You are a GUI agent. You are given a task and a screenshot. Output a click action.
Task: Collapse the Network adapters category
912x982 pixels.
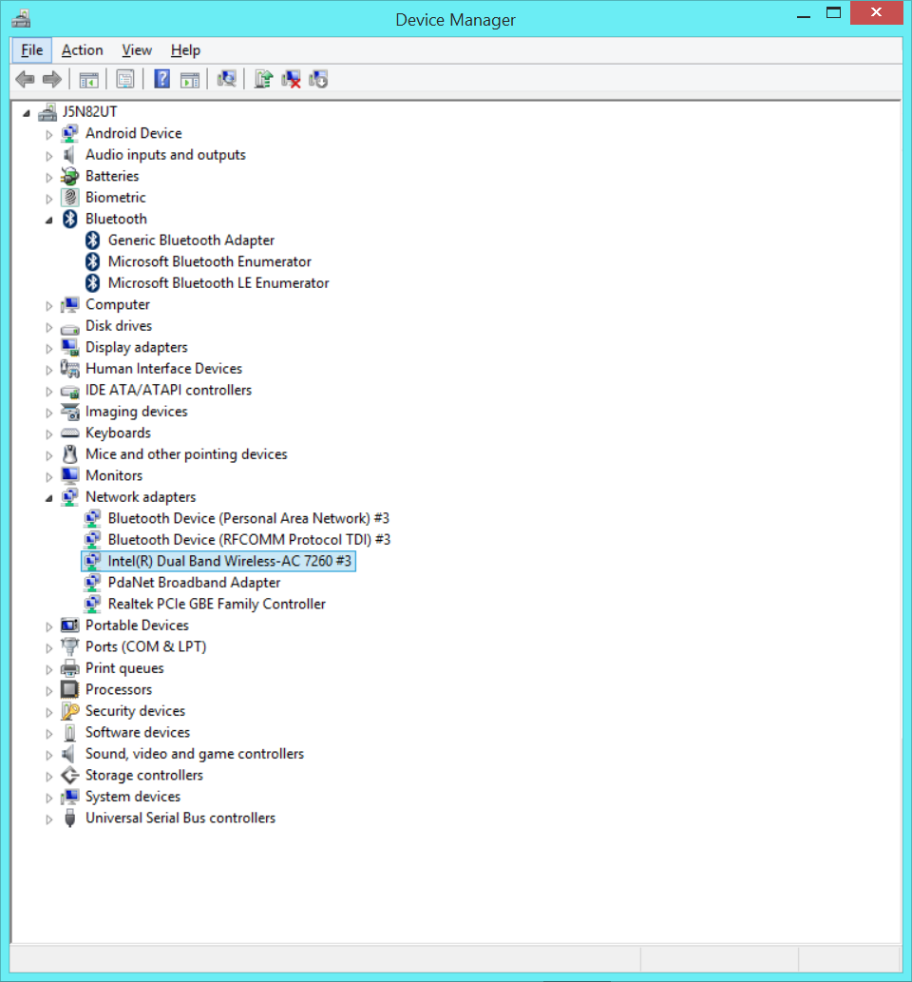click(48, 498)
